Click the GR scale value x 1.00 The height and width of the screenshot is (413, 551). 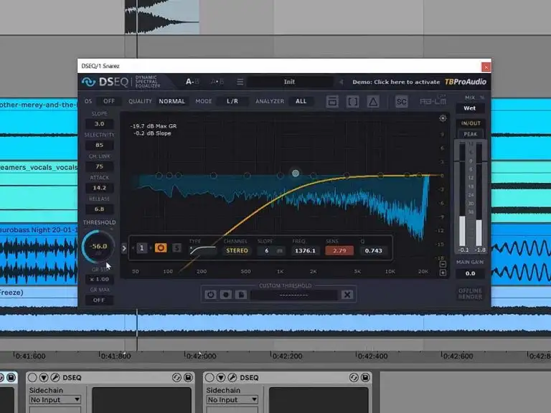[100, 279]
